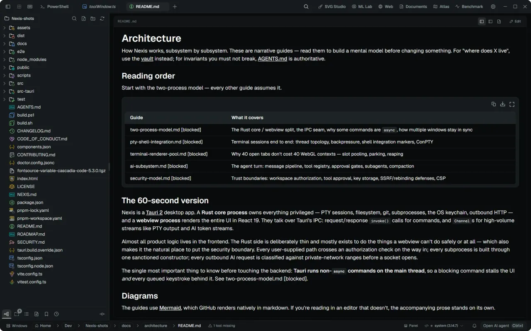Screen dimensions: 531x331
Task: Switch to the PowerShell tab
Action: click(x=54, y=7)
